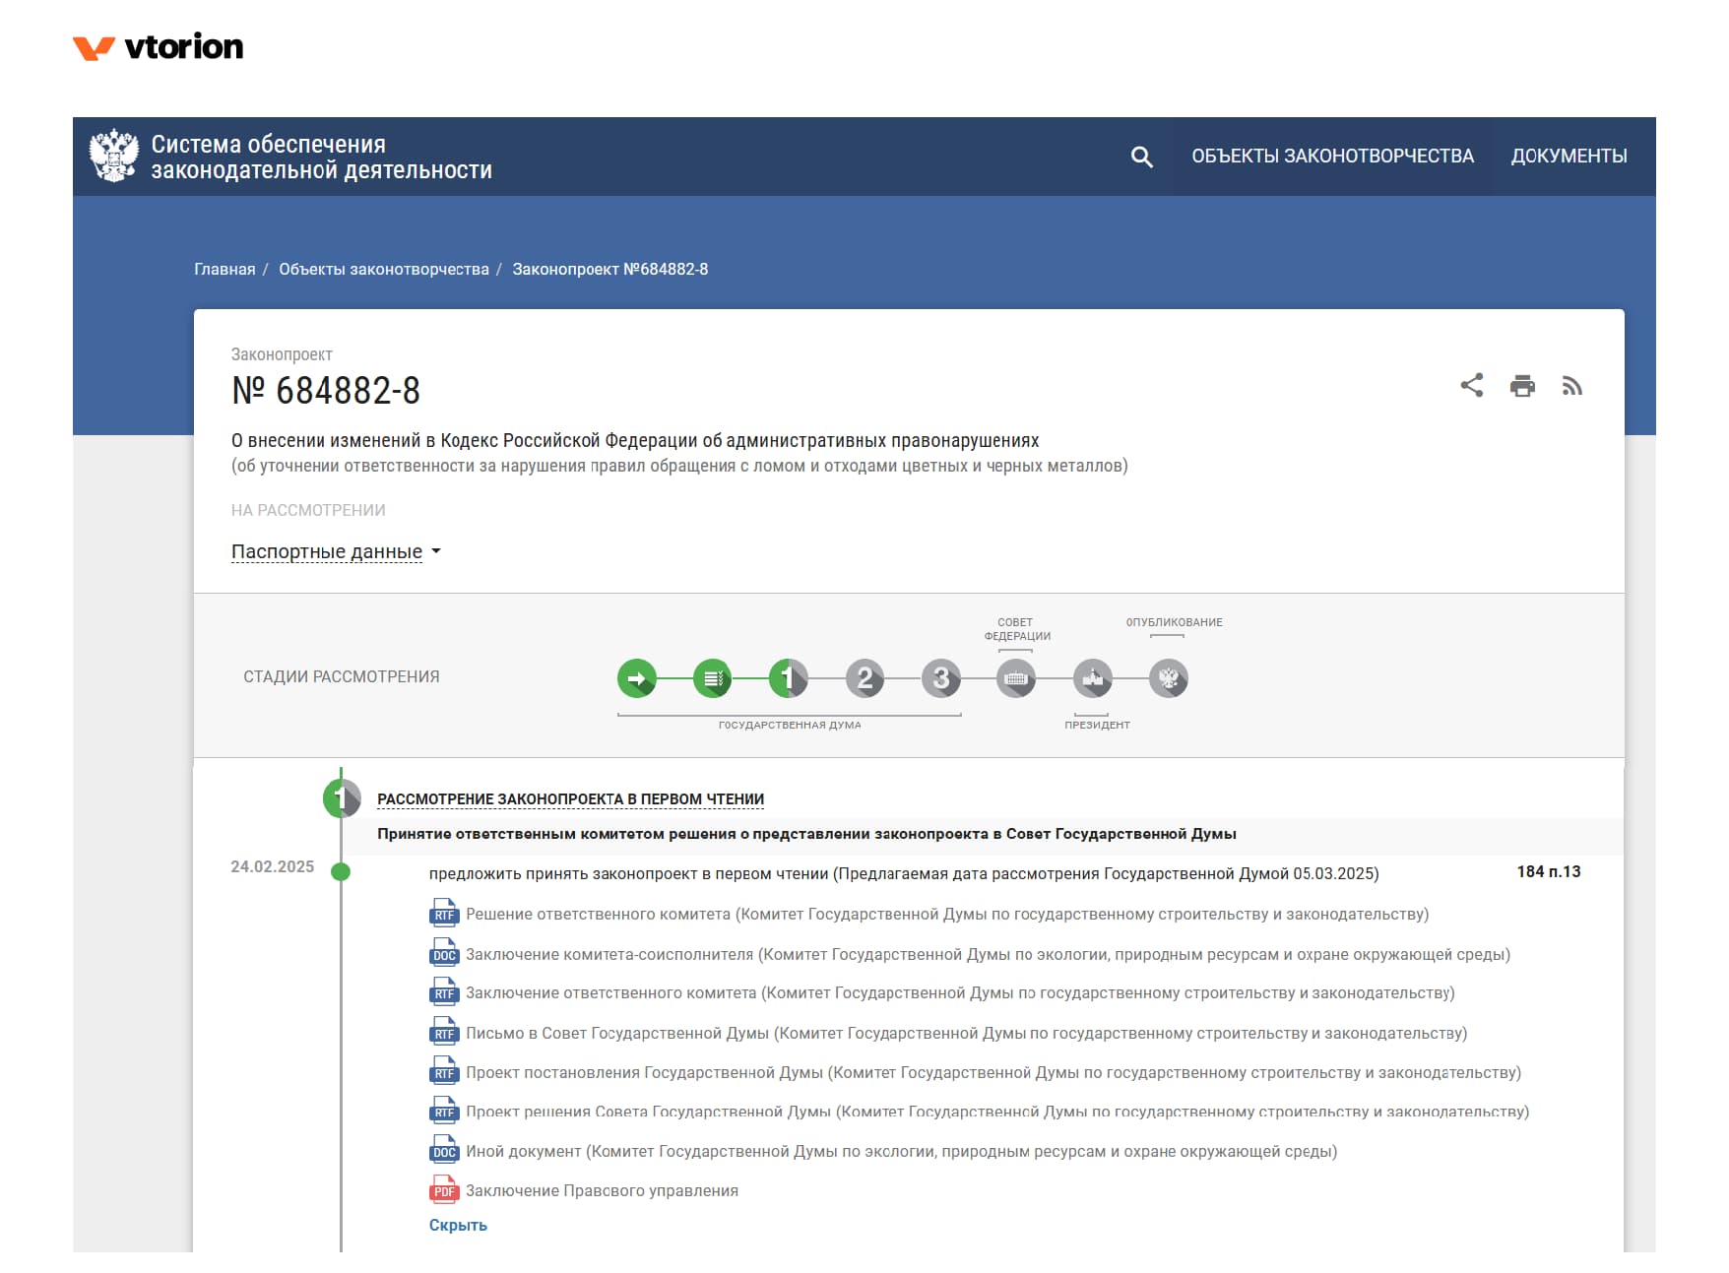Screen dimensions: 1729x1273
Task: Open Заключение ответственного комитета document link
Action: pyautogui.click(x=960, y=992)
